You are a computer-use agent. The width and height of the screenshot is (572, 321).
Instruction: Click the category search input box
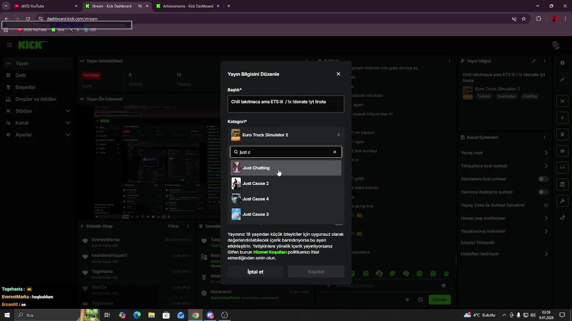point(286,152)
